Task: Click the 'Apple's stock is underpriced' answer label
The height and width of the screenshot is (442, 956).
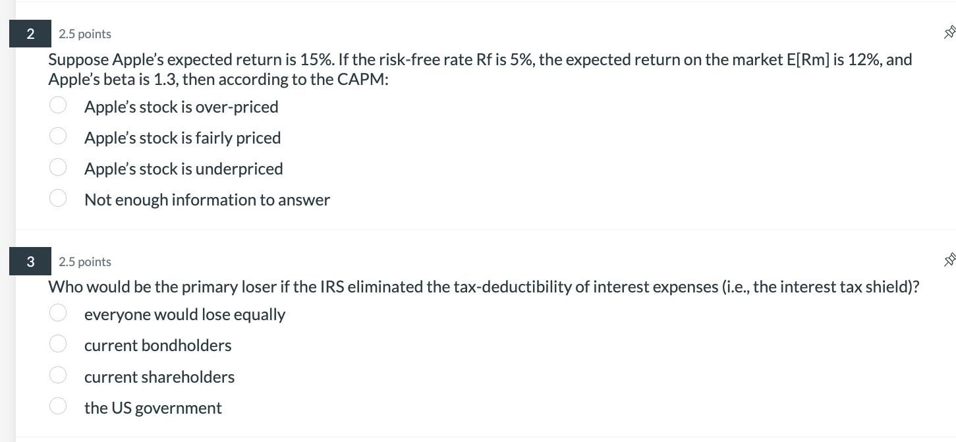Action: (x=183, y=169)
